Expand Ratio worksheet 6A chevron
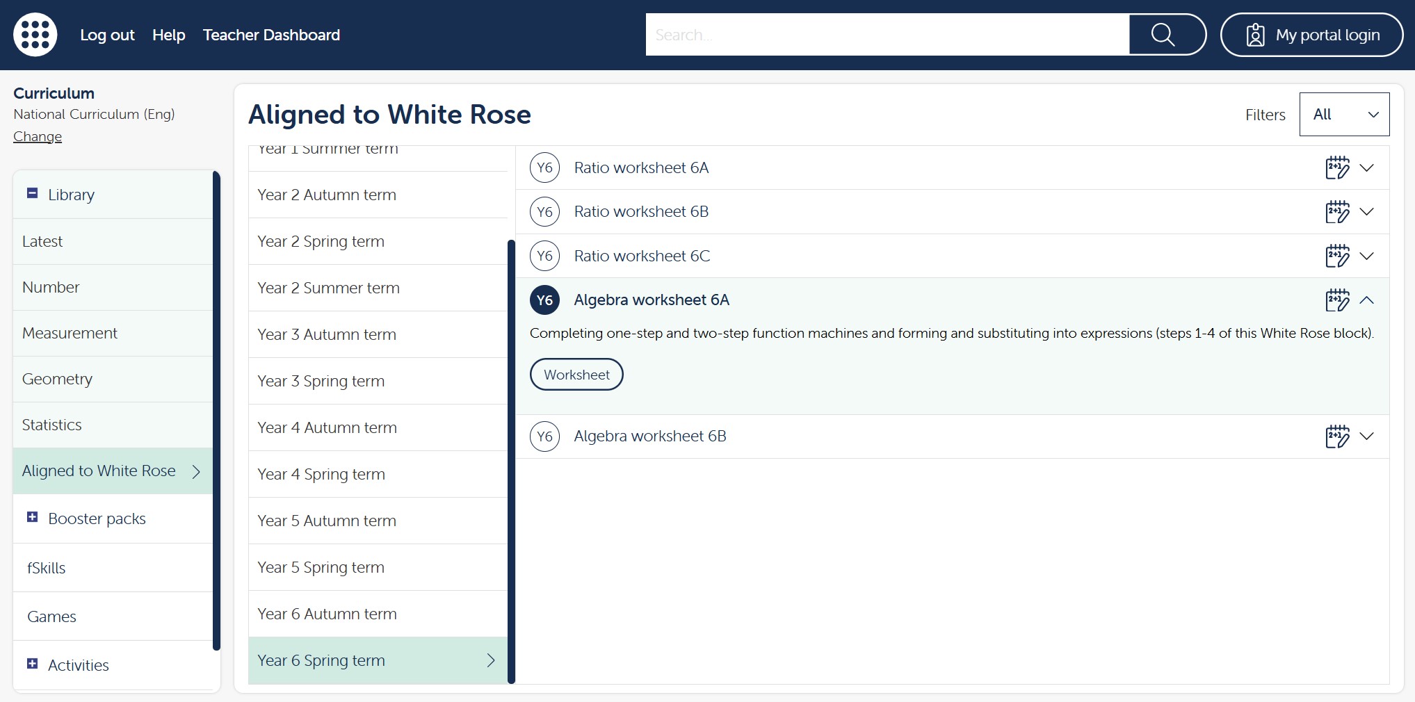The image size is (1415, 702). [x=1366, y=168]
